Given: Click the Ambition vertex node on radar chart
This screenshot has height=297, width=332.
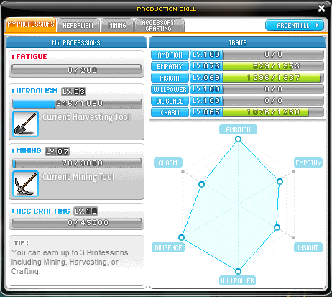Looking at the screenshot, I should click(x=238, y=140).
